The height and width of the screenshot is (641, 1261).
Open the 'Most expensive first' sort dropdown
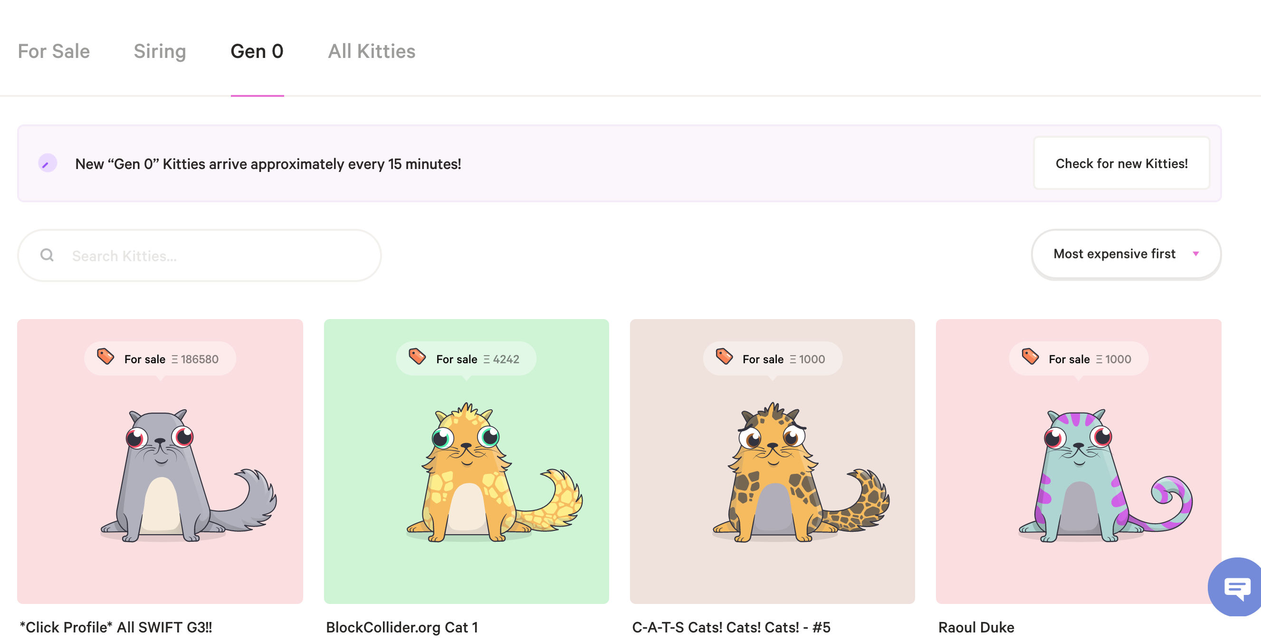1126,254
